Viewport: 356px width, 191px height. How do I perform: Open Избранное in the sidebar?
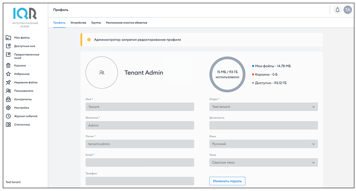pos(22,74)
